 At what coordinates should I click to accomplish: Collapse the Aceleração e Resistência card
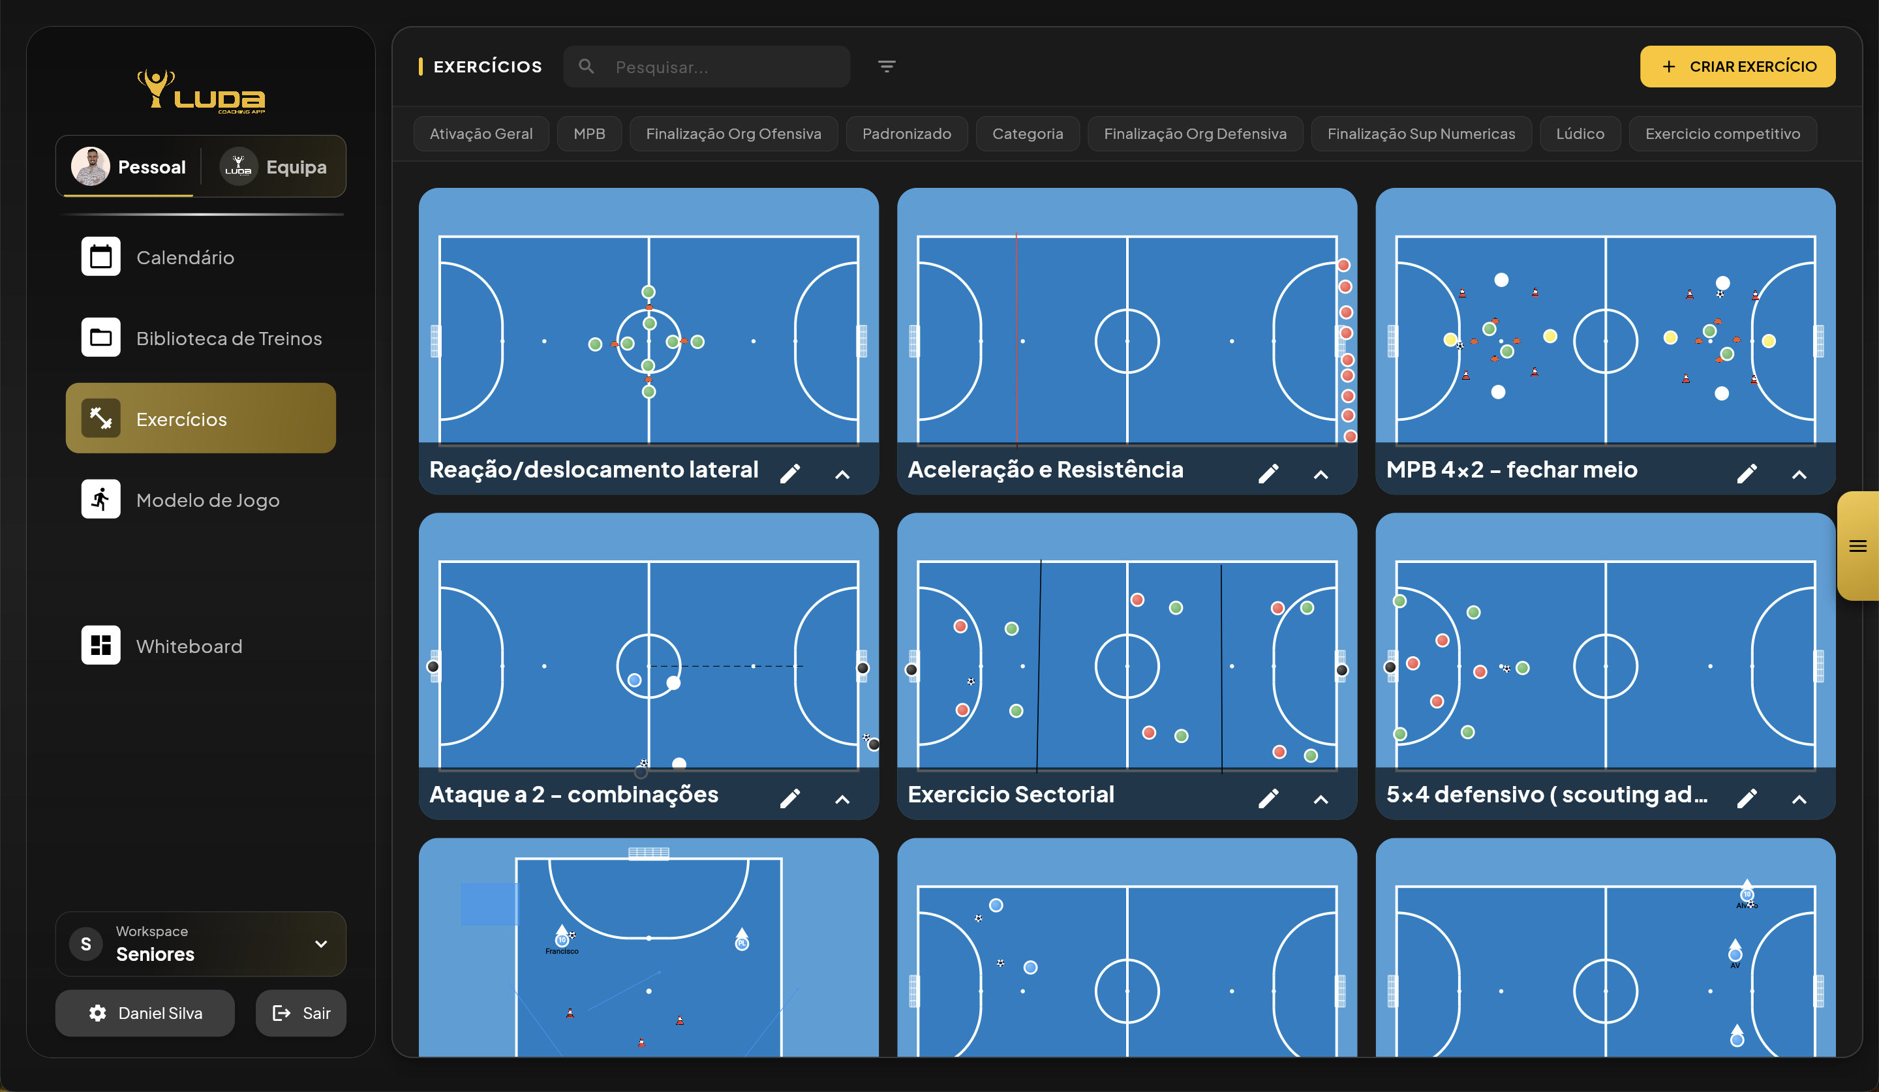pyautogui.click(x=1320, y=475)
